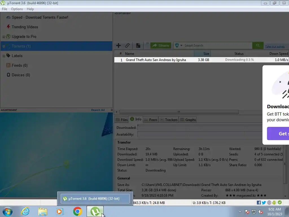Click the horizontal scrollbar of torrent list
The image size is (289, 217).
coord(179,112)
